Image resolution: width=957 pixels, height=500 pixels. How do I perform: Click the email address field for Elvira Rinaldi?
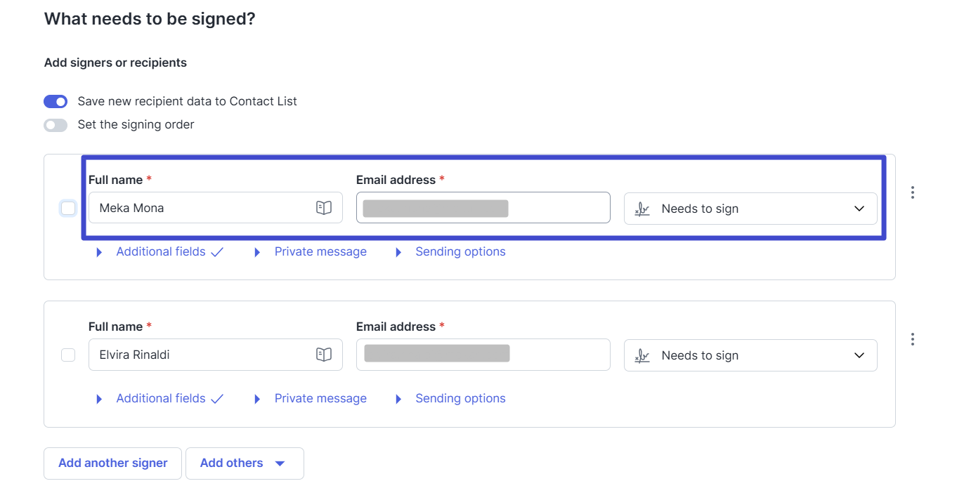[483, 355]
